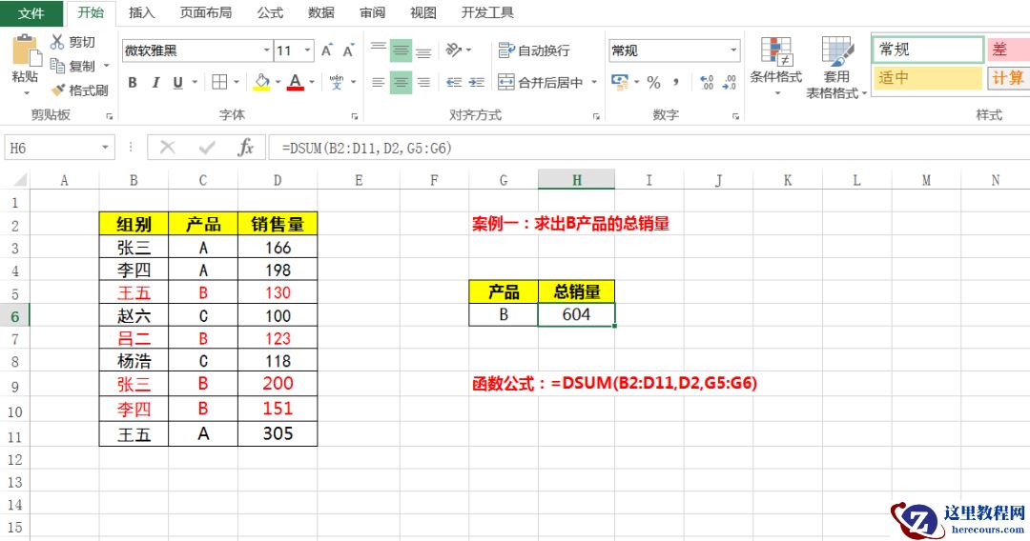Select the Format Painter (格式刷) brush

(58, 90)
